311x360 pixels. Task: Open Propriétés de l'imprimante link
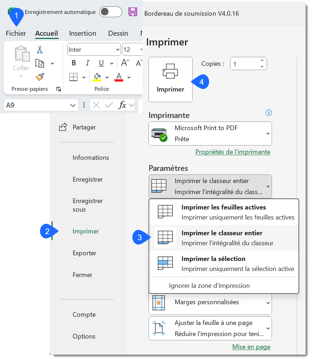tap(233, 152)
